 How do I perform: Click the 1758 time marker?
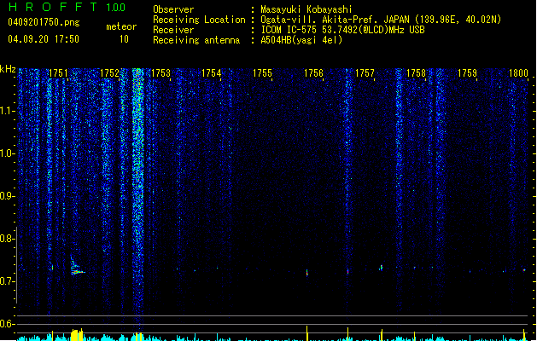point(416,73)
